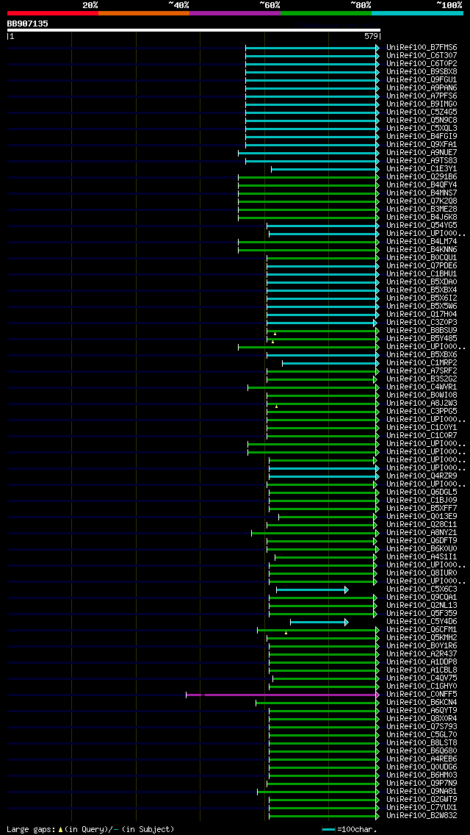The width and height of the screenshot is (470, 835).
Task: Click the UniRef100_A7PFS6 hit label
Action: [x=422, y=96]
